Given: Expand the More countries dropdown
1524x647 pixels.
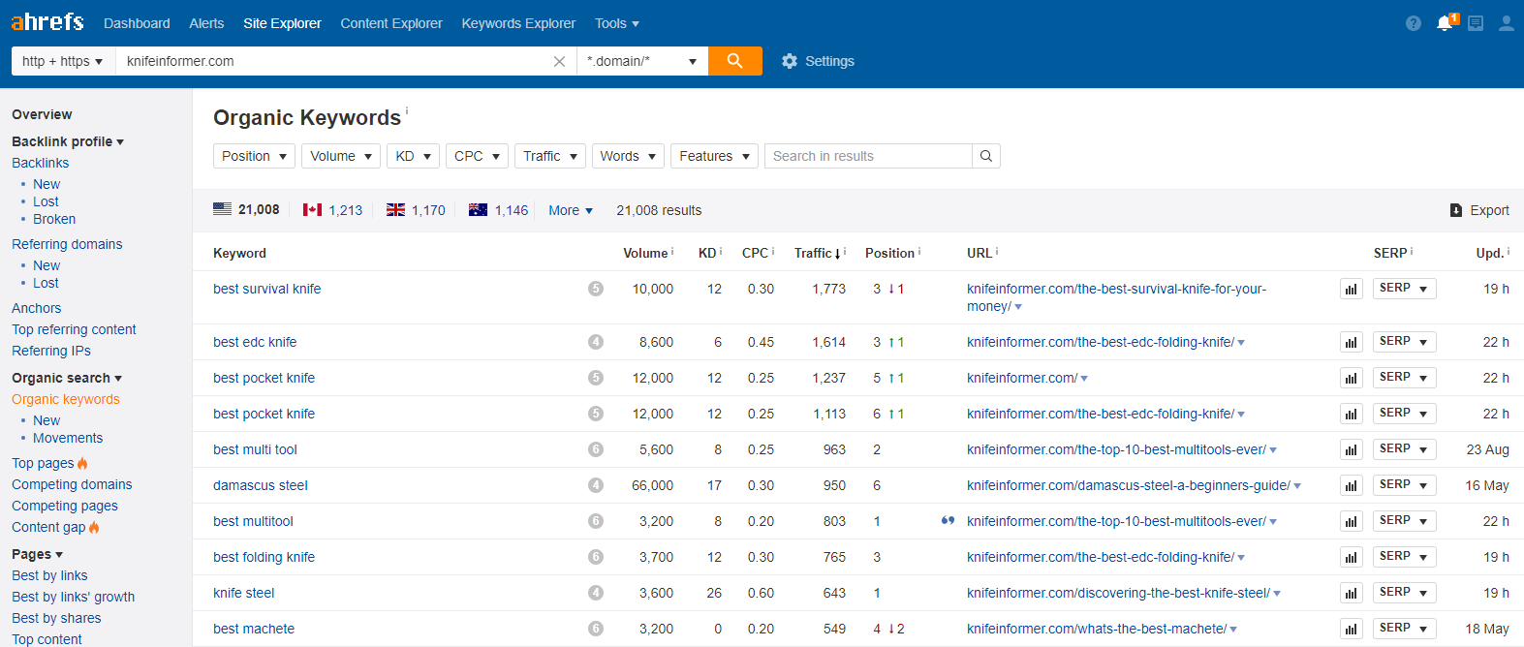Looking at the screenshot, I should 571,210.
